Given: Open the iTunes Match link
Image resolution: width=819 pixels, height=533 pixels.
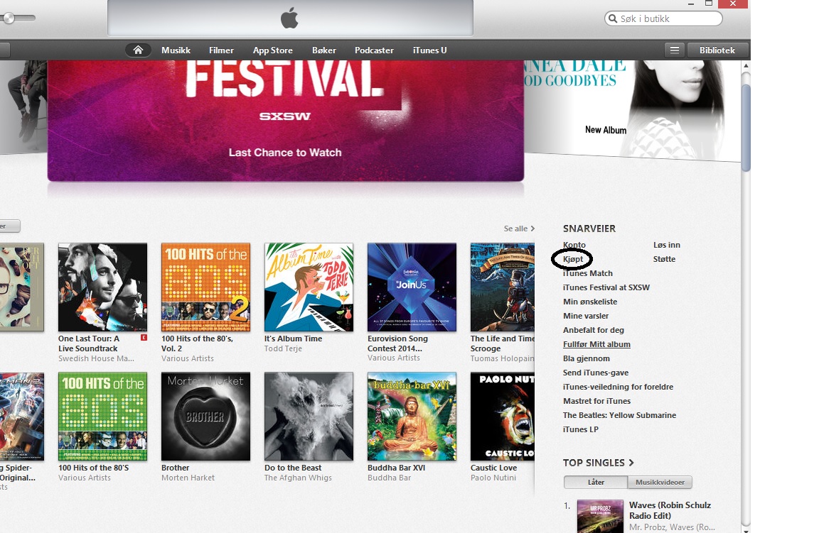Looking at the screenshot, I should point(588,273).
